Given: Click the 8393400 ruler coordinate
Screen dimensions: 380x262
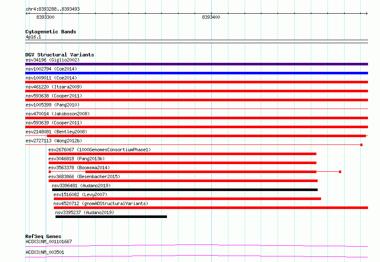Looking at the screenshot, I should [211, 17].
